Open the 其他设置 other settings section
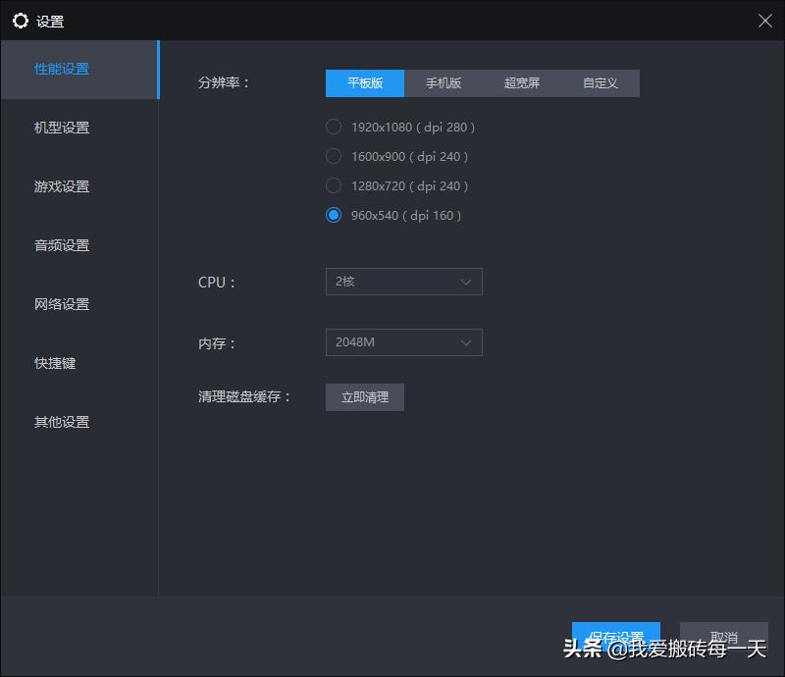 63,422
